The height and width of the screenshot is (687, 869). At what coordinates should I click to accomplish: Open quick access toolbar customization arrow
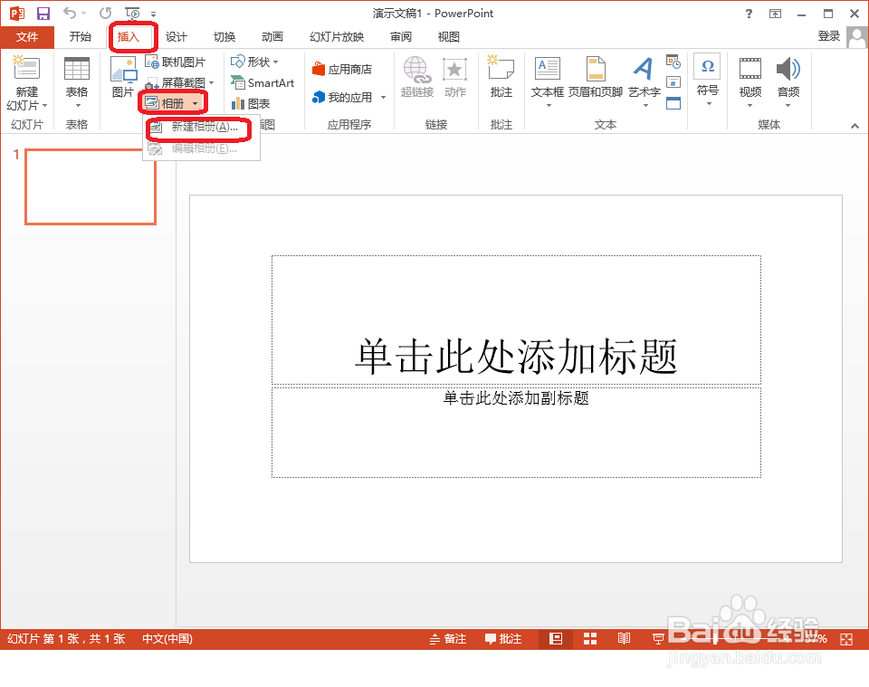[154, 14]
